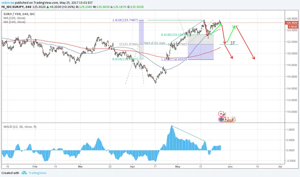The image size is (300, 177).
Task: Click the 122.0000 price axis label
Action: tap(292, 42)
